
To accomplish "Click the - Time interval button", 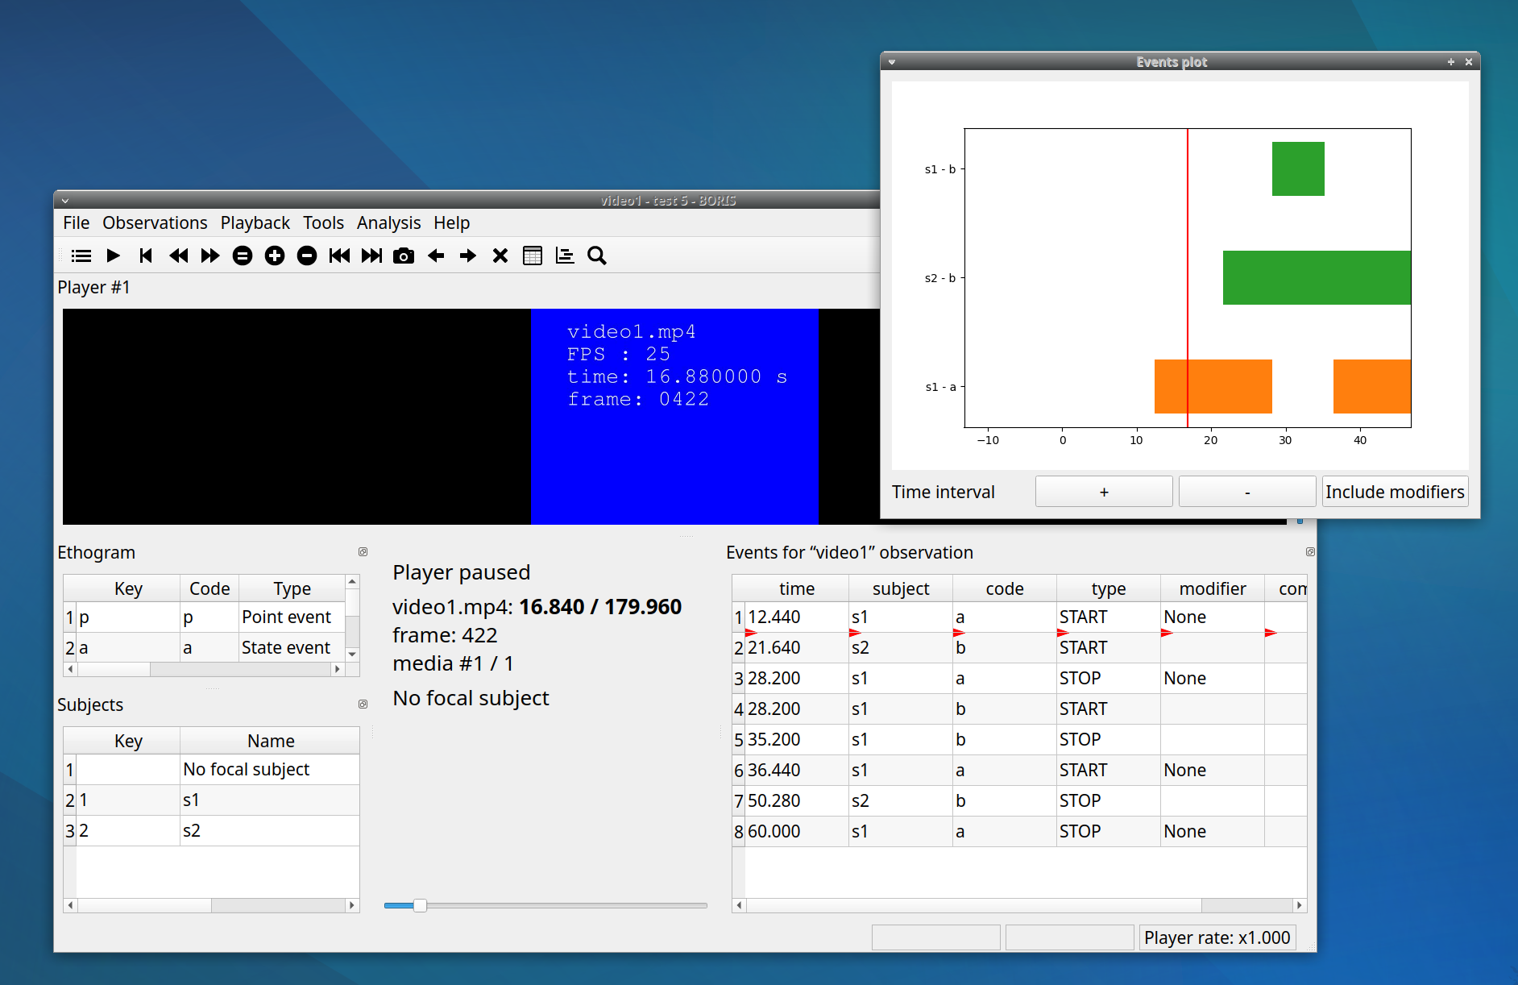I will [1247, 492].
